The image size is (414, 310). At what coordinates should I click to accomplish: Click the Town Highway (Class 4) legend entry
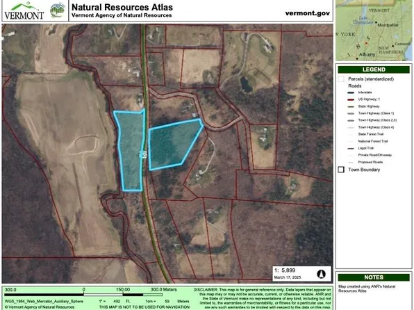pyautogui.click(x=371, y=127)
